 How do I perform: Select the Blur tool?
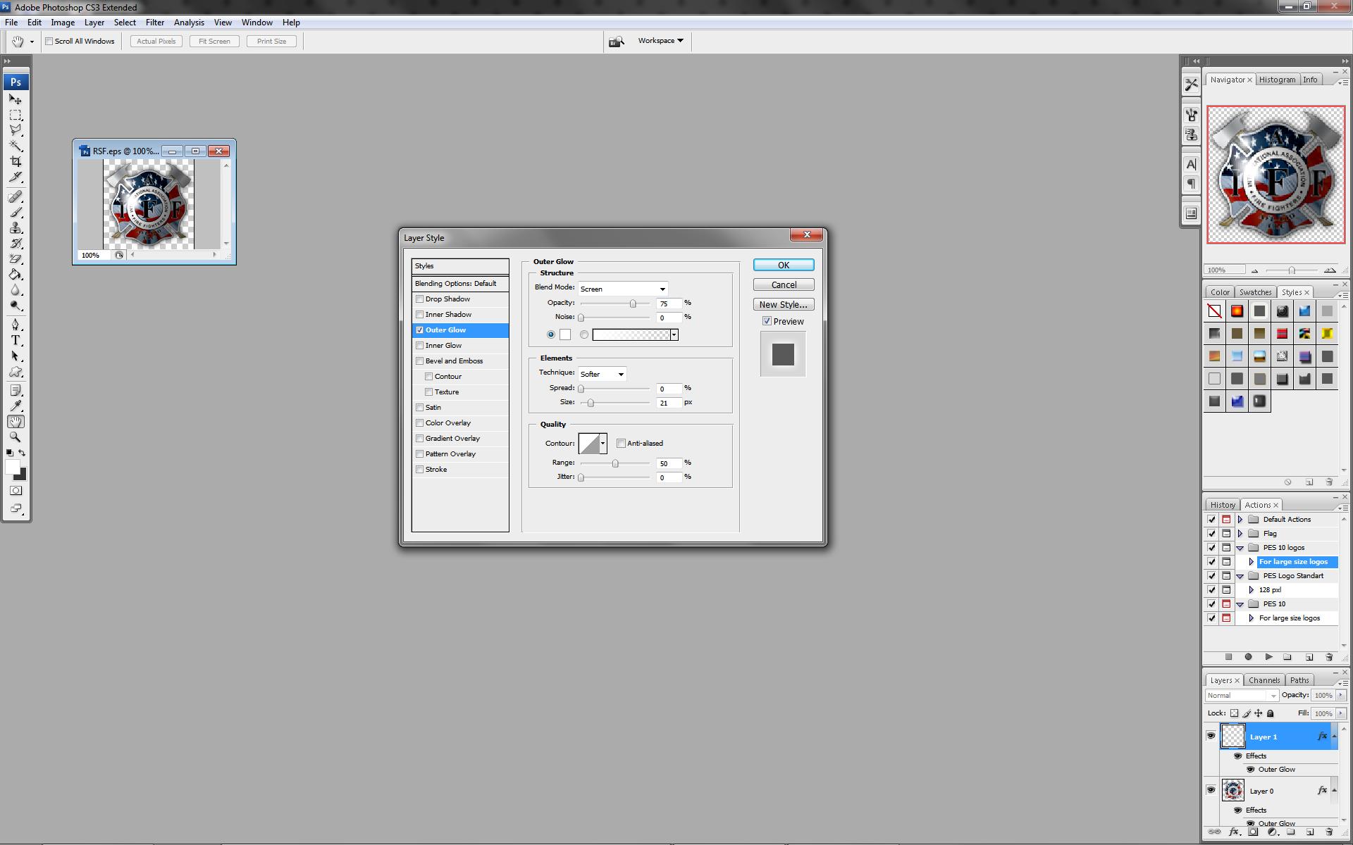tap(16, 289)
